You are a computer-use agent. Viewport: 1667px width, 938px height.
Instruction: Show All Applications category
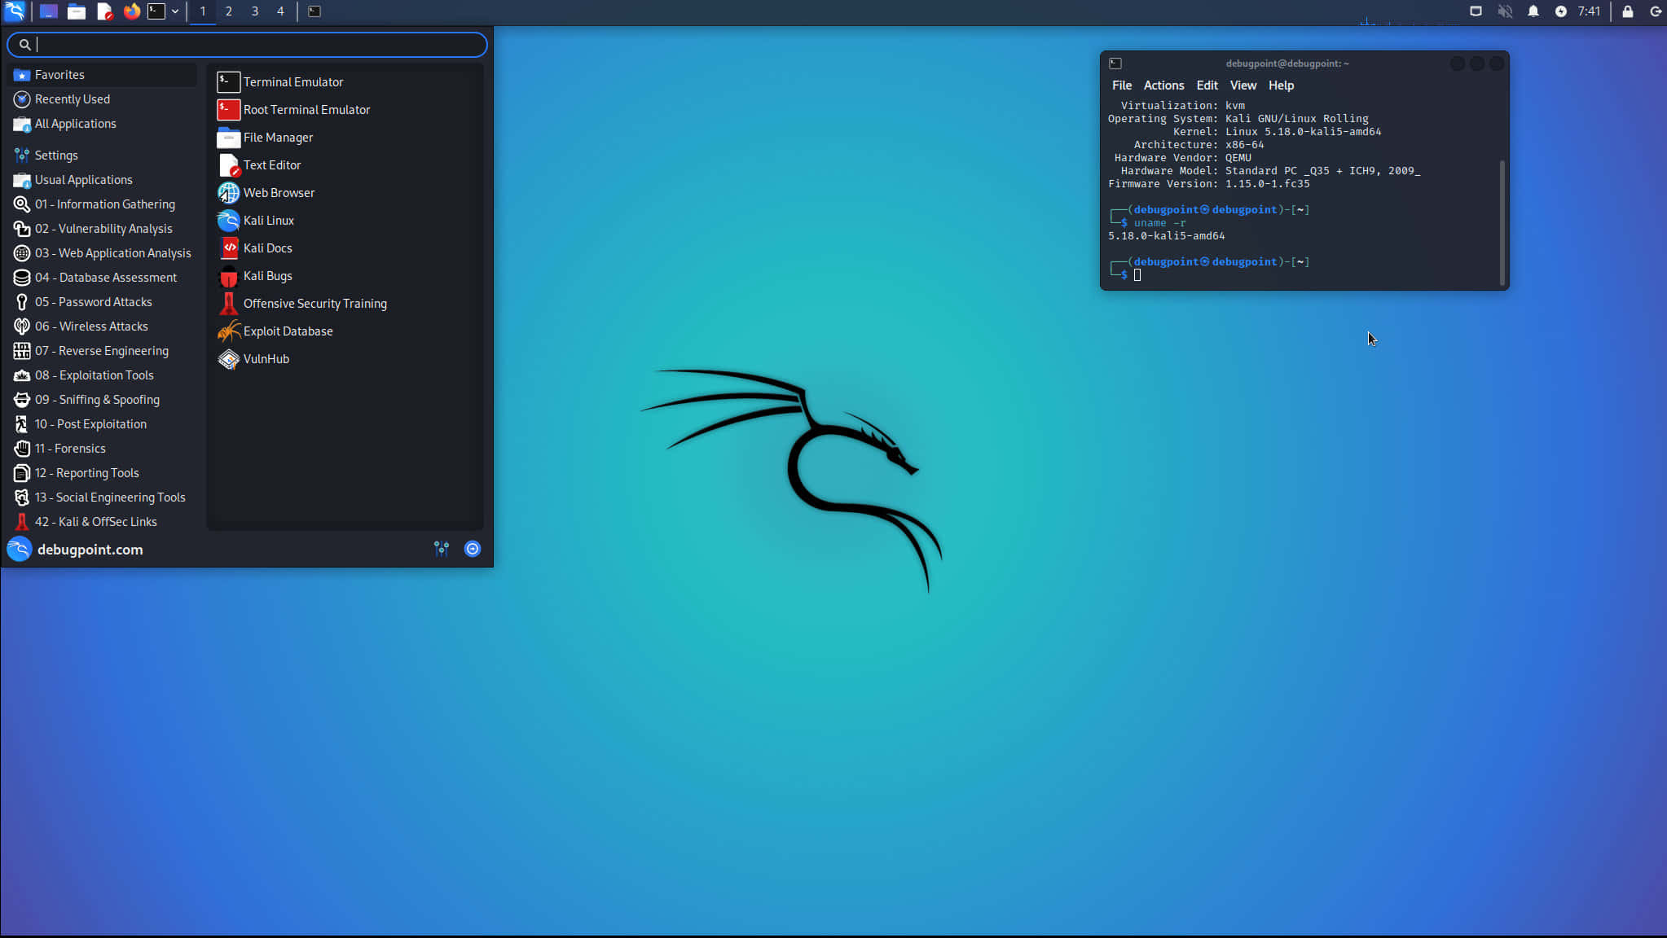[103, 124]
